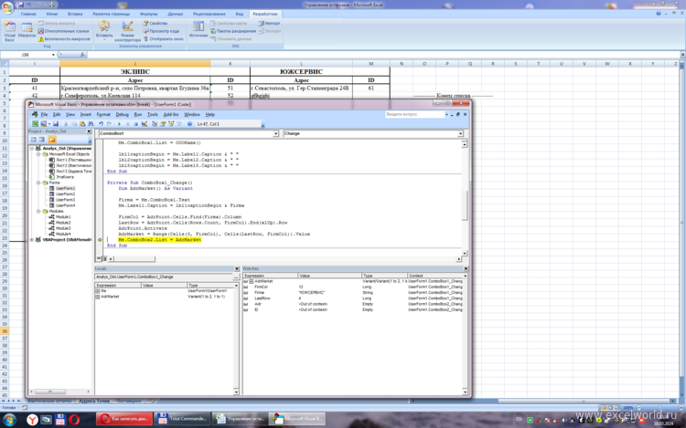Screen dimensions: 686x428
Task: Open the Windows Start button
Action: 9,420
